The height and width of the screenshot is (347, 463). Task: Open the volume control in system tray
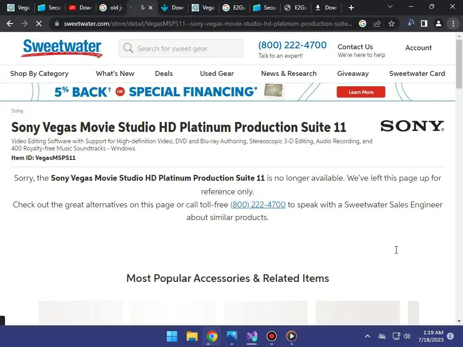[x=407, y=336]
